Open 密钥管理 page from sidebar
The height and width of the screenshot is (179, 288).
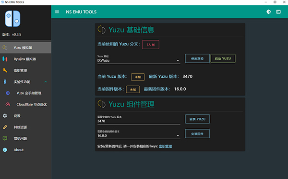coord(25,70)
